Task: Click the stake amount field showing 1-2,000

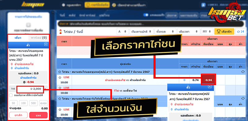Action: point(30,89)
